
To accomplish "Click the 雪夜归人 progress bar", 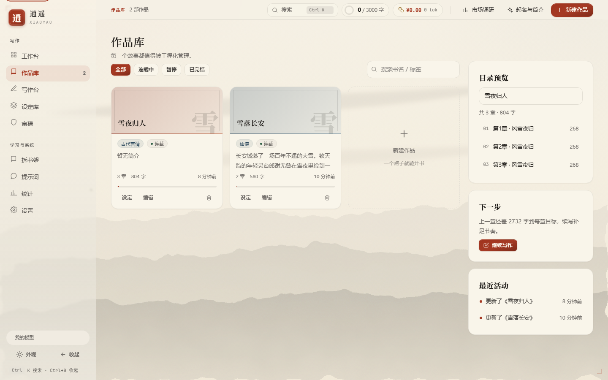I will tap(167, 186).
